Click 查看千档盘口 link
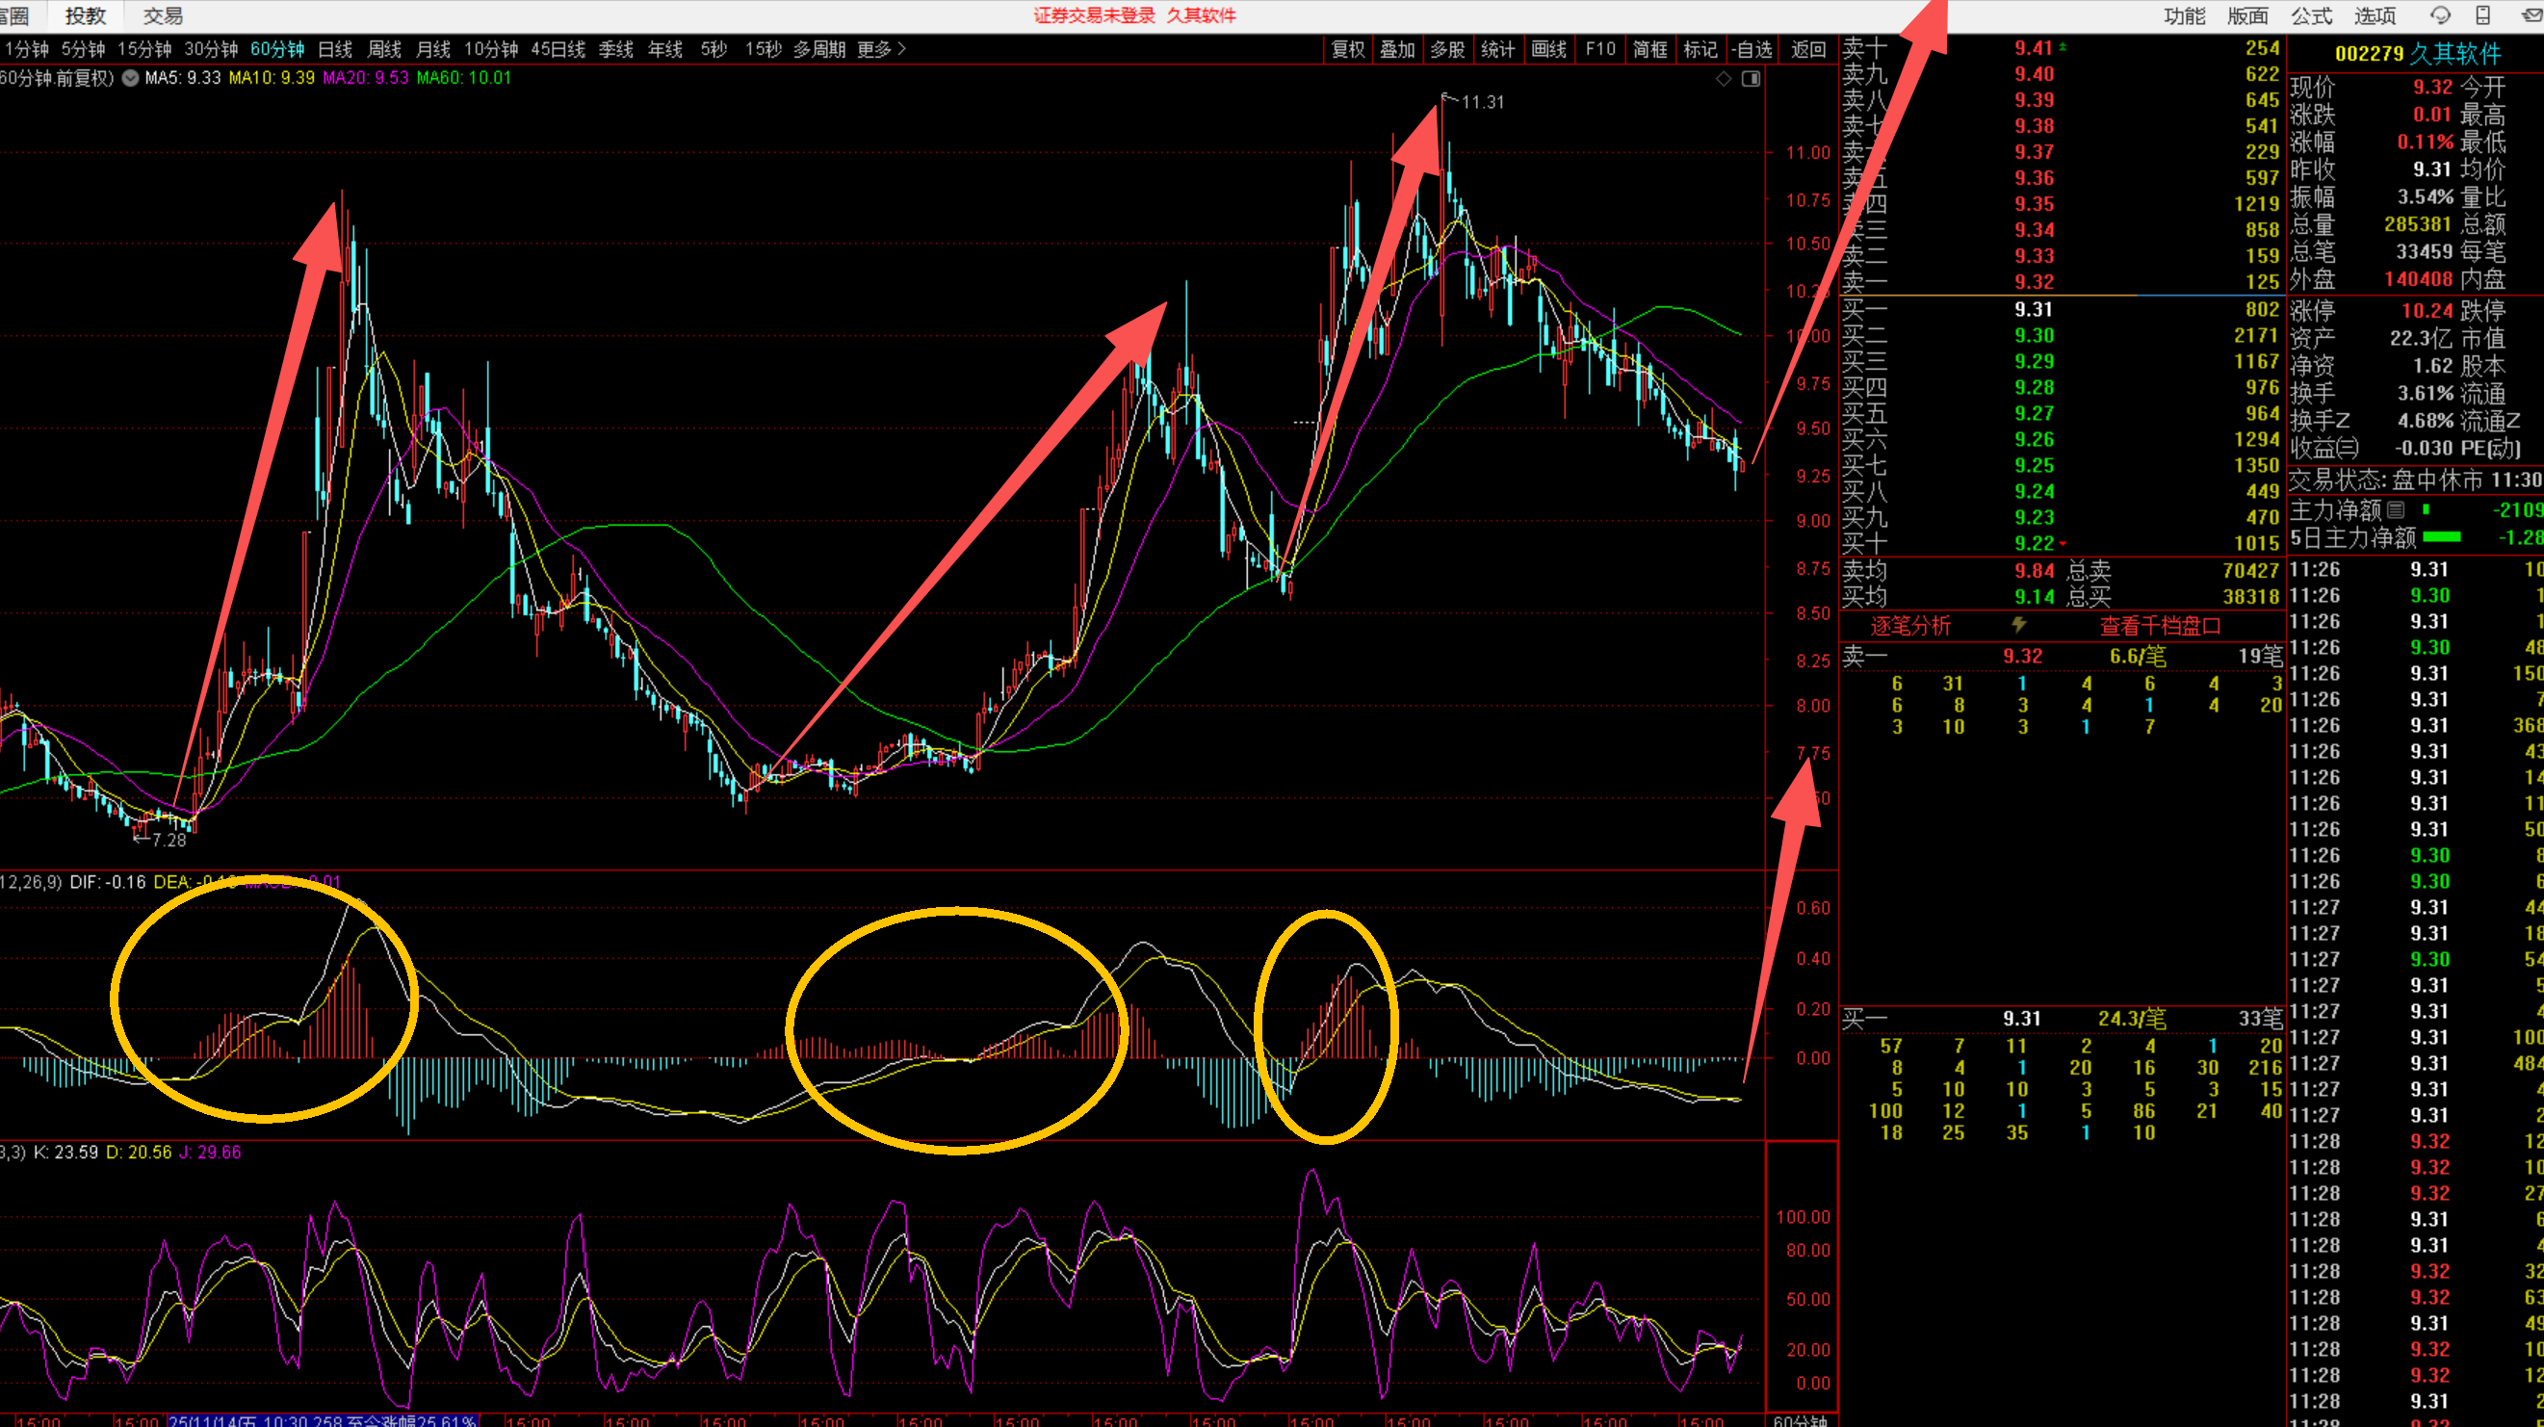This screenshot has height=1427, width=2544. pos(2160,625)
